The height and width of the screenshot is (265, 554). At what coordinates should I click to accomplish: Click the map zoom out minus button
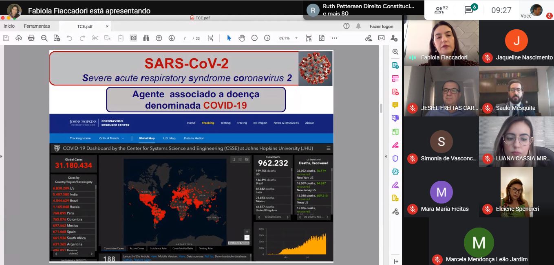(x=247, y=237)
